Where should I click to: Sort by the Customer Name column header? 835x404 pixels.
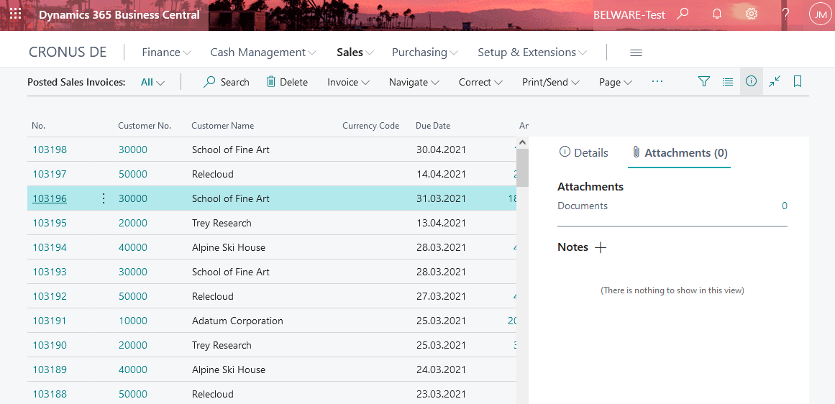pyautogui.click(x=223, y=126)
